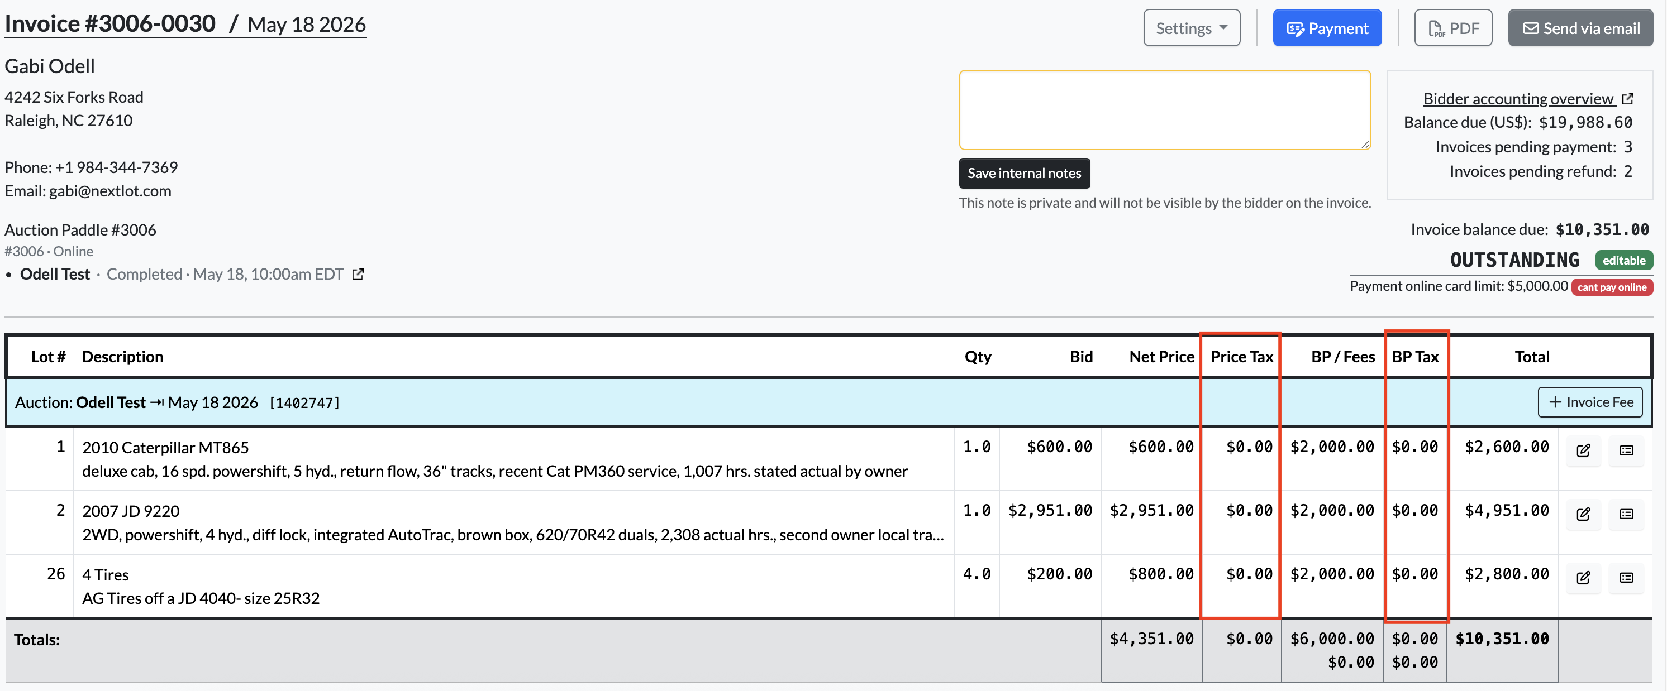The height and width of the screenshot is (691, 1667).
Task: Click the Auction Paddle #3006 text
Action: [80, 230]
